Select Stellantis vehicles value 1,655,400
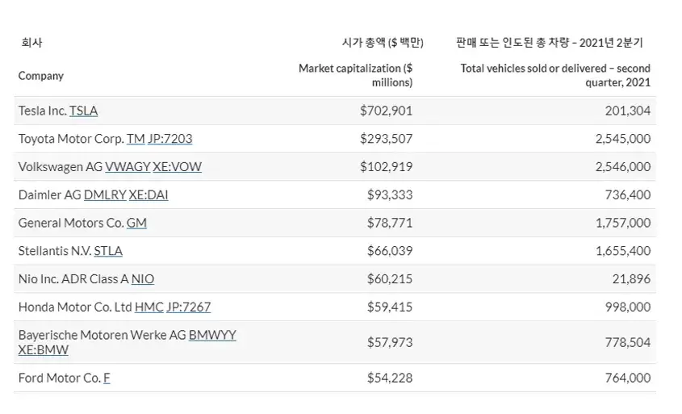This screenshot has width=682, height=414. [623, 251]
